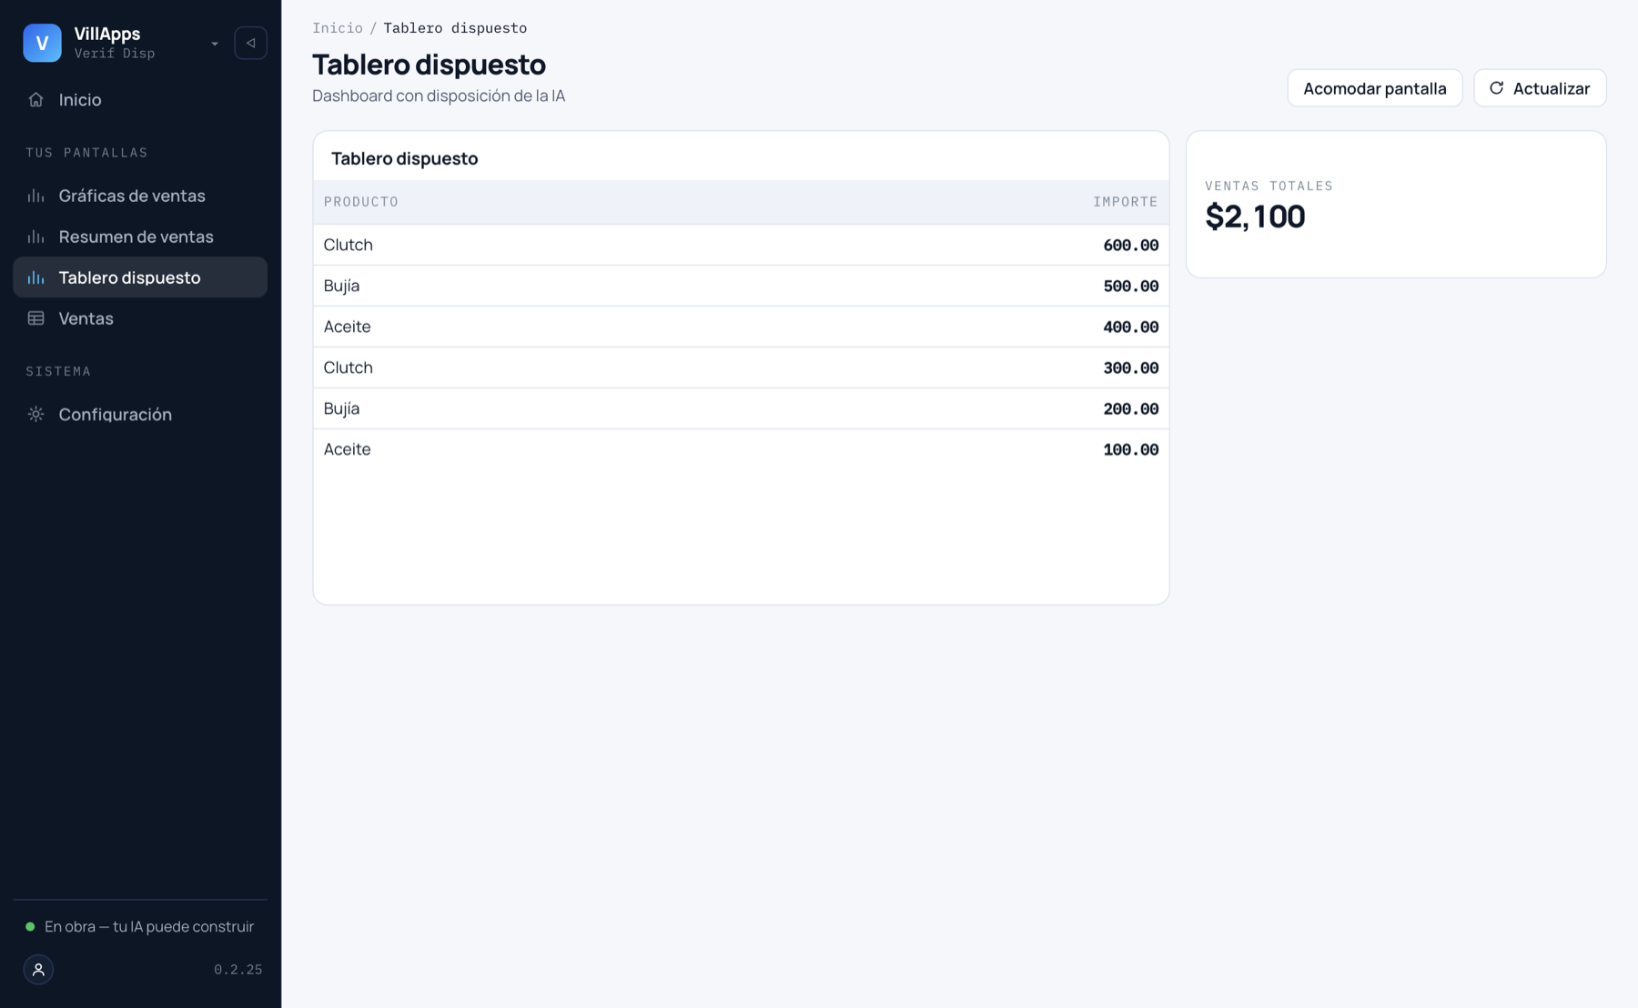Open the Tablero dispuesto sidebar item
This screenshot has width=1638, height=1008.
pos(140,277)
